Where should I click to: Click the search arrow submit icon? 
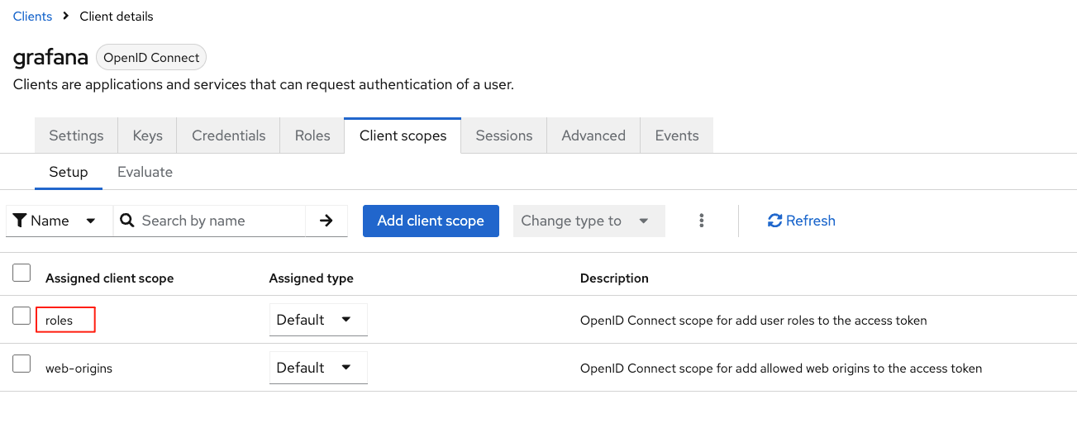[x=326, y=221]
